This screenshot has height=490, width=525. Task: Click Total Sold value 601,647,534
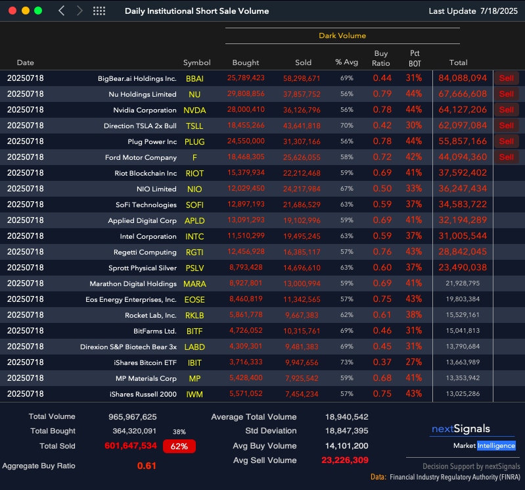pos(131,445)
